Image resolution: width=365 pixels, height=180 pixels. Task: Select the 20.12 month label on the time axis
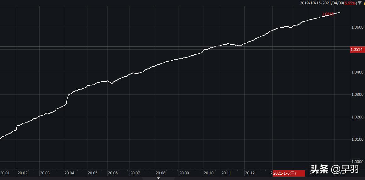tap(250, 173)
